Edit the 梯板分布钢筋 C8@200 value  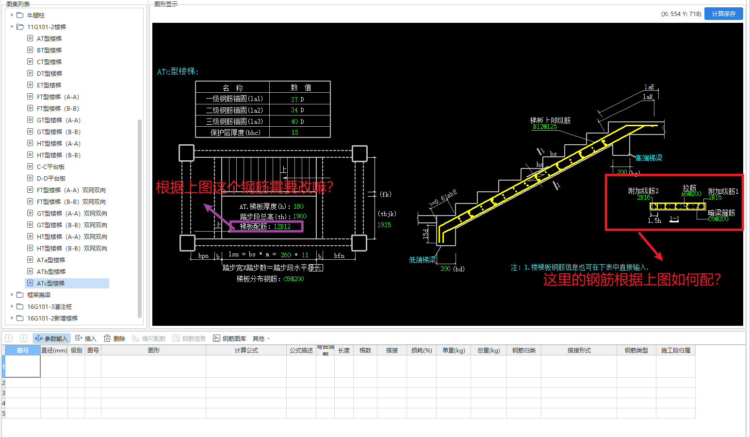293,279
